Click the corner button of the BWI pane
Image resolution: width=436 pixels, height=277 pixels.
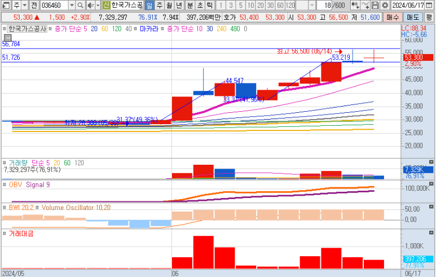tap(431, 206)
